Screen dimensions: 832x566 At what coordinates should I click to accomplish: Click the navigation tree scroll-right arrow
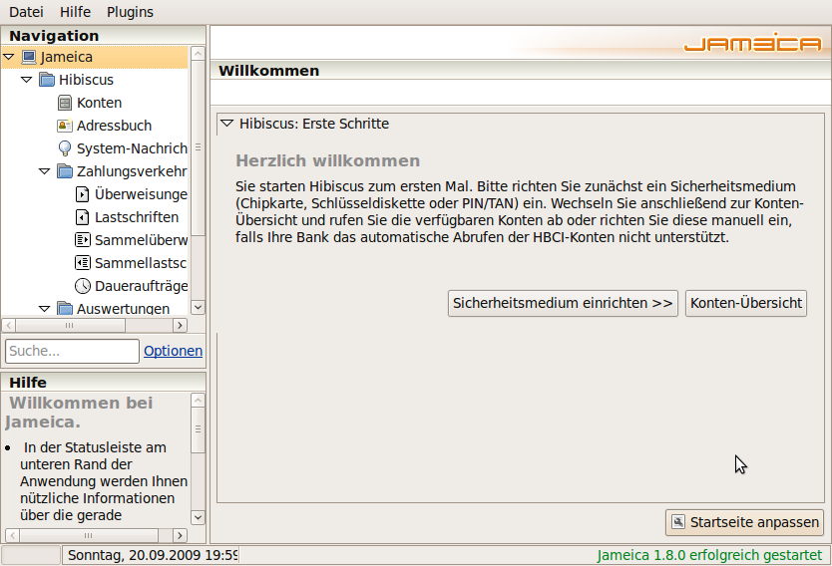point(180,325)
